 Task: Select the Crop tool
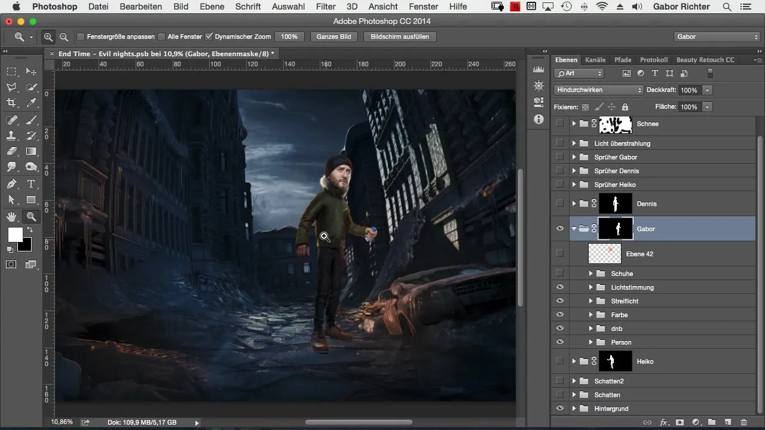tap(11, 103)
